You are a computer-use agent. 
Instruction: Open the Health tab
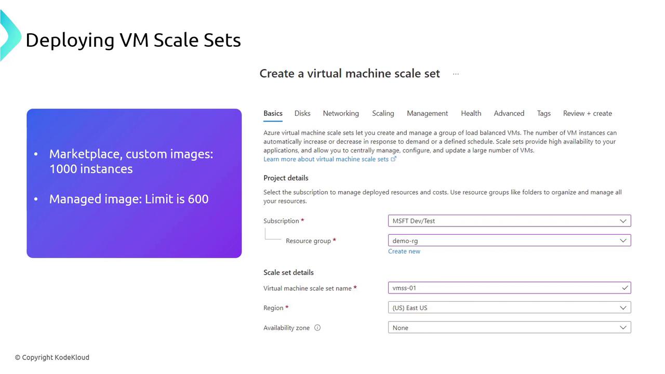click(x=471, y=113)
